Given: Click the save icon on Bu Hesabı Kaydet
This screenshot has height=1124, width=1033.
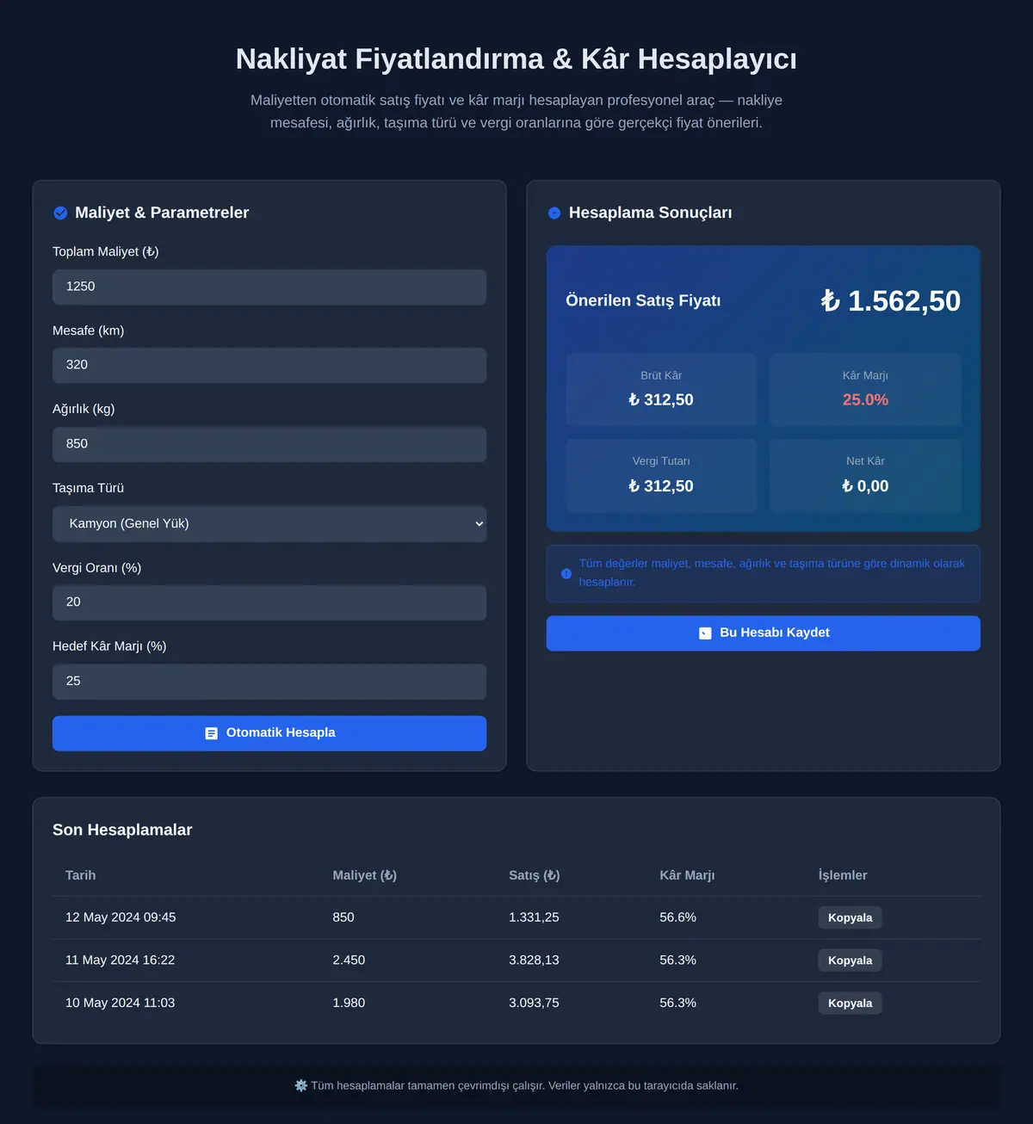Looking at the screenshot, I should [705, 633].
